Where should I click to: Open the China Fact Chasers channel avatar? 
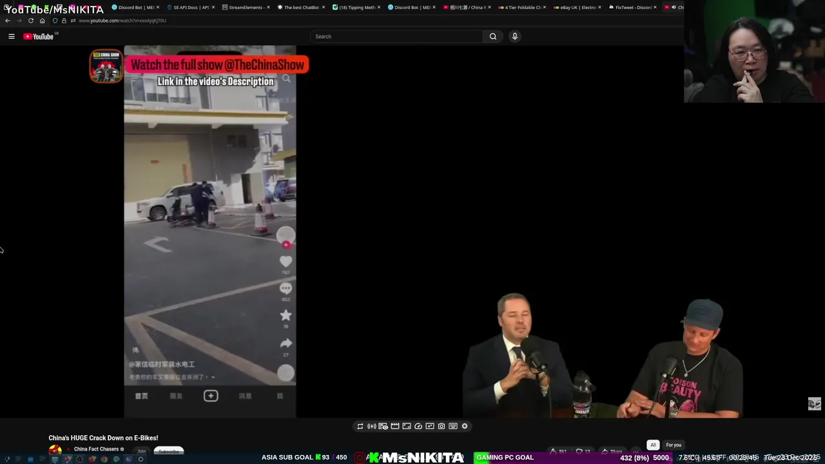(x=55, y=450)
